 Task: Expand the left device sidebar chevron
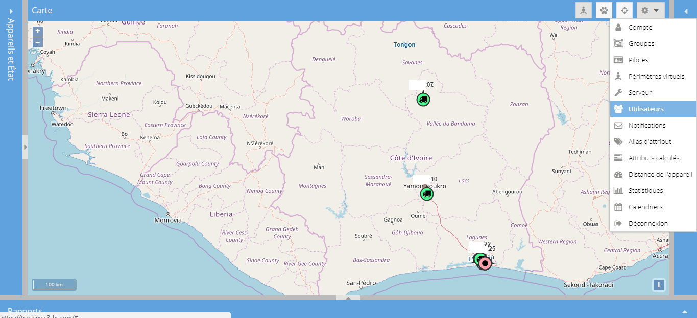click(x=25, y=146)
